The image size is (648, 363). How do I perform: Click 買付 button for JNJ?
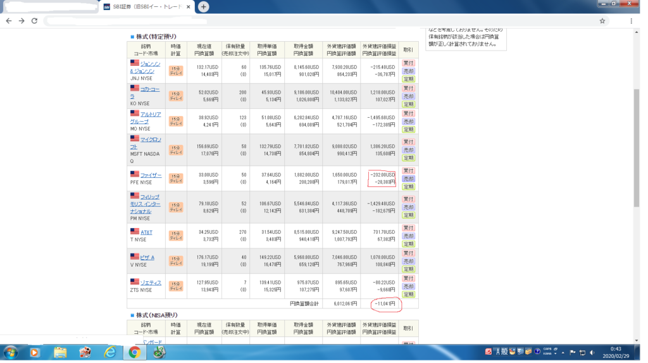pos(408,63)
